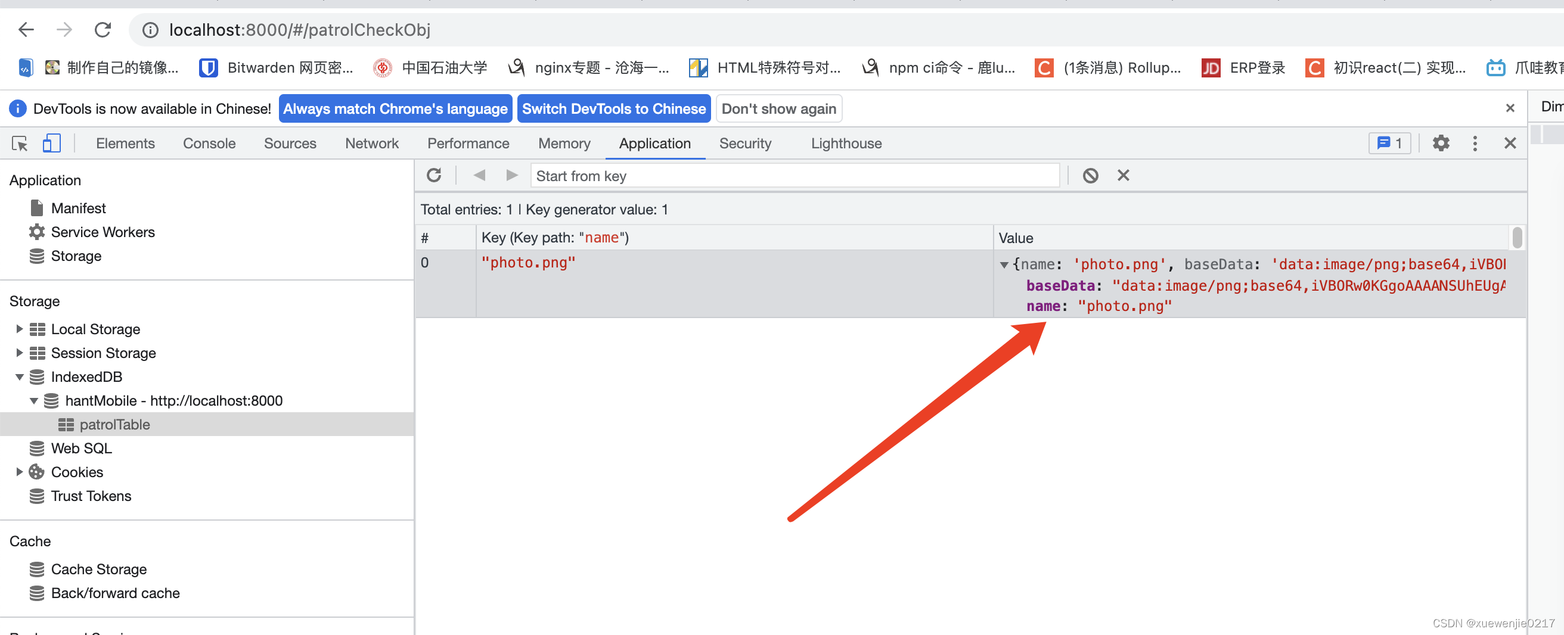Screen dimensions: 1564x635
Task: Click Switch DevTools to Chinese
Action: 613,108
